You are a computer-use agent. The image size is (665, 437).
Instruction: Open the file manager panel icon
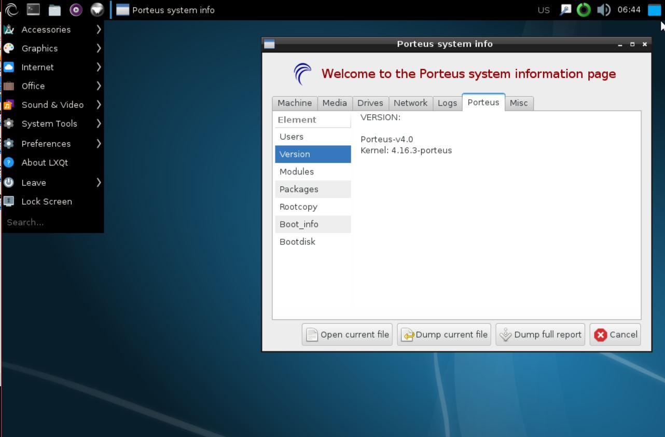tap(55, 10)
